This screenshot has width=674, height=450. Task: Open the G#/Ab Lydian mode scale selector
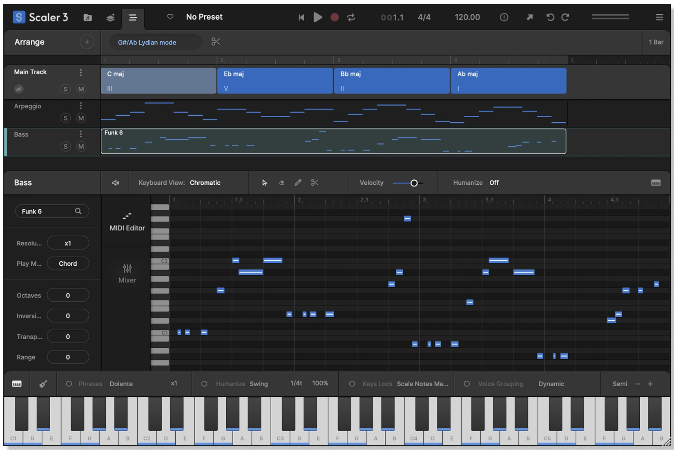(156, 43)
